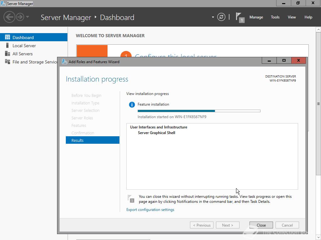
Task: Click the Confirmation step in the wizard
Action: pos(83,133)
